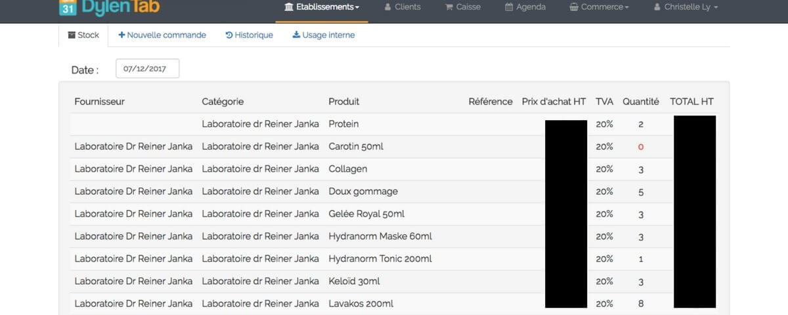
Task: Switch to the Historique tab
Action: click(249, 35)
